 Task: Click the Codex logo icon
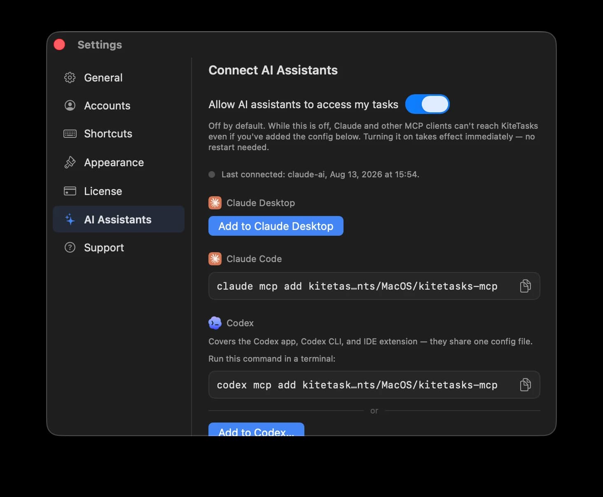215,323
